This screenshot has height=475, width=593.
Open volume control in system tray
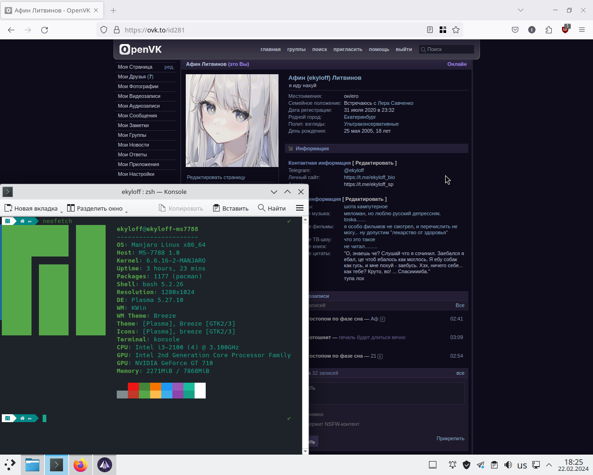coord(508,465)
